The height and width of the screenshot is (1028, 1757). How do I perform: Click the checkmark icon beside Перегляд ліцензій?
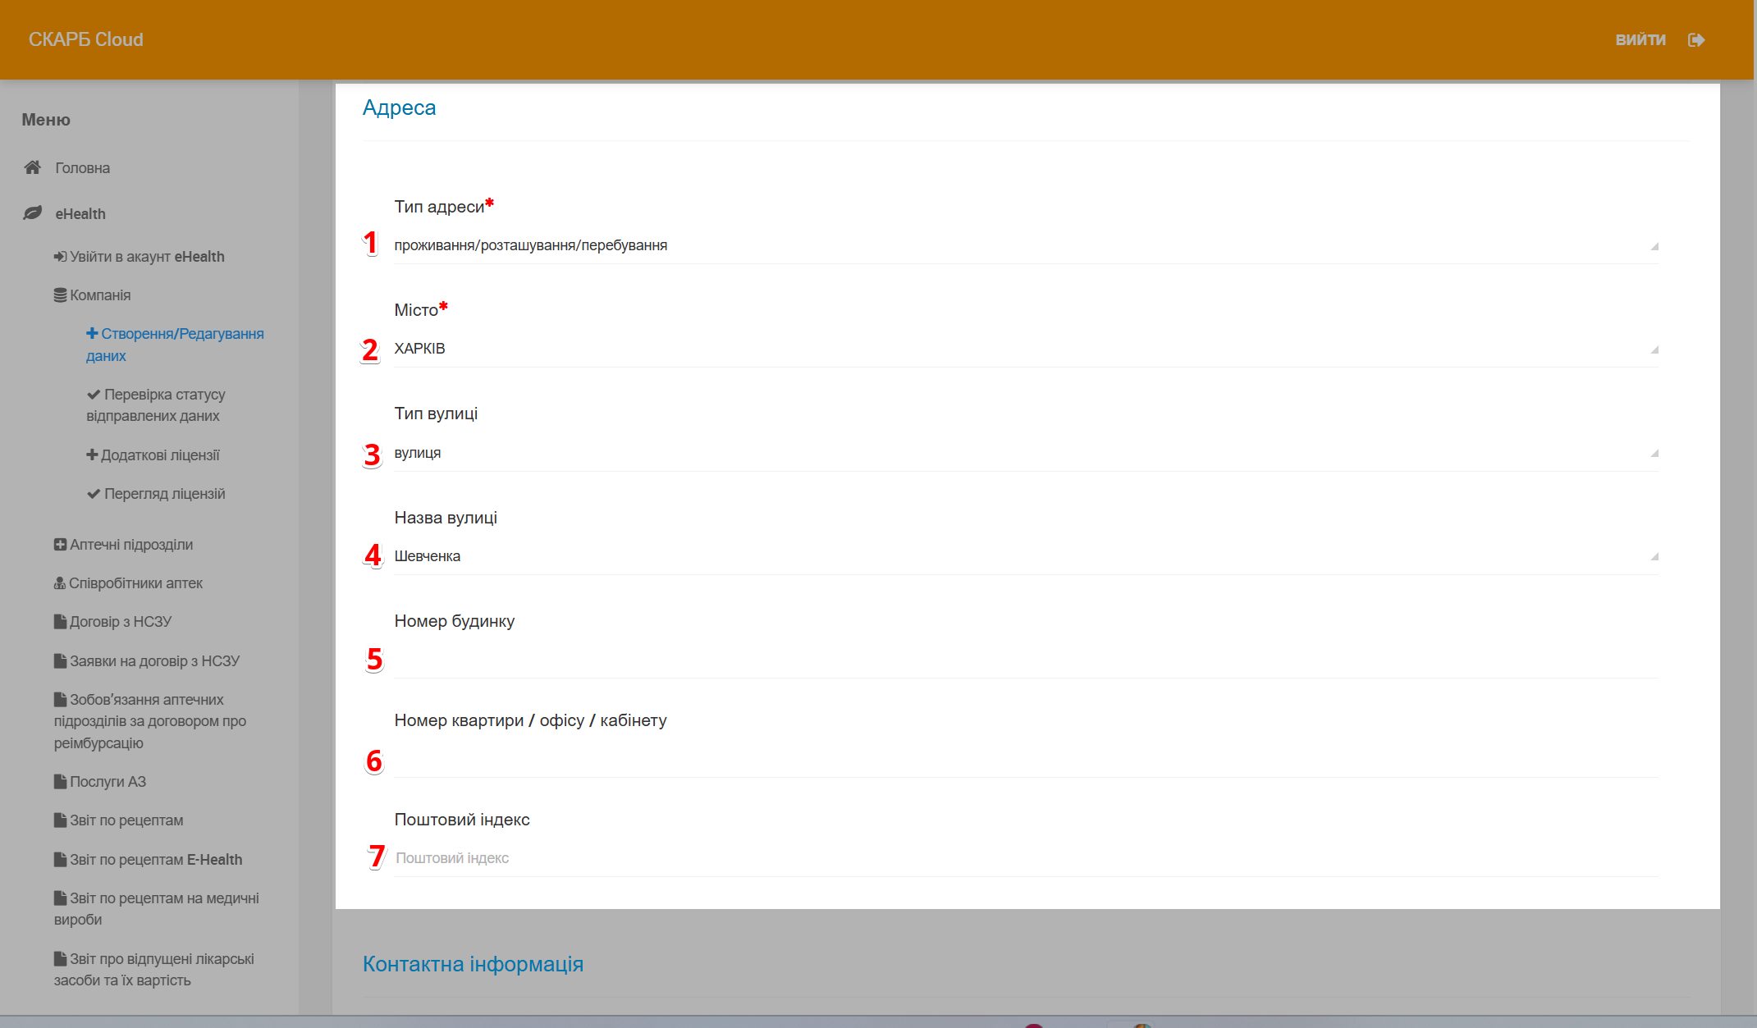pos(94,494)
